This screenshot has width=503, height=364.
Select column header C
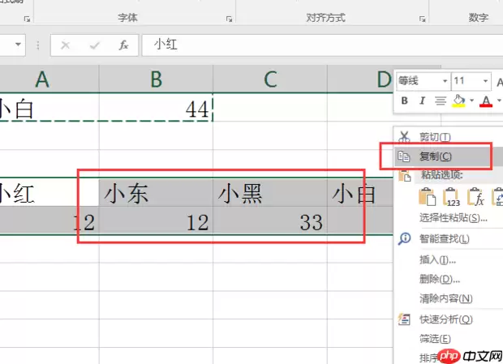[270, 79]
